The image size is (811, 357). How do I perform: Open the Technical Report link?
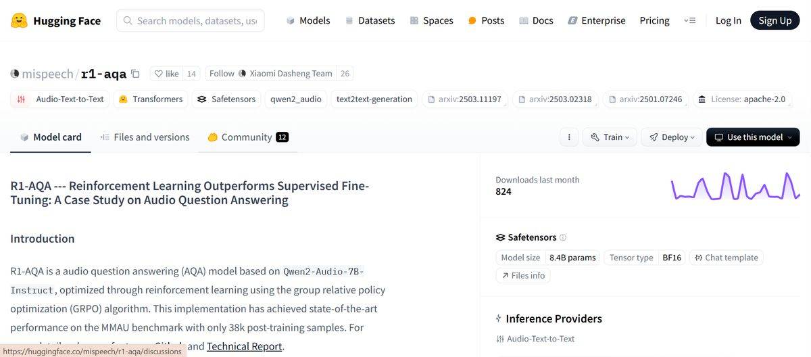pos(244,346)
